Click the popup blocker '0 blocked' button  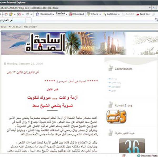coord(76,14)
